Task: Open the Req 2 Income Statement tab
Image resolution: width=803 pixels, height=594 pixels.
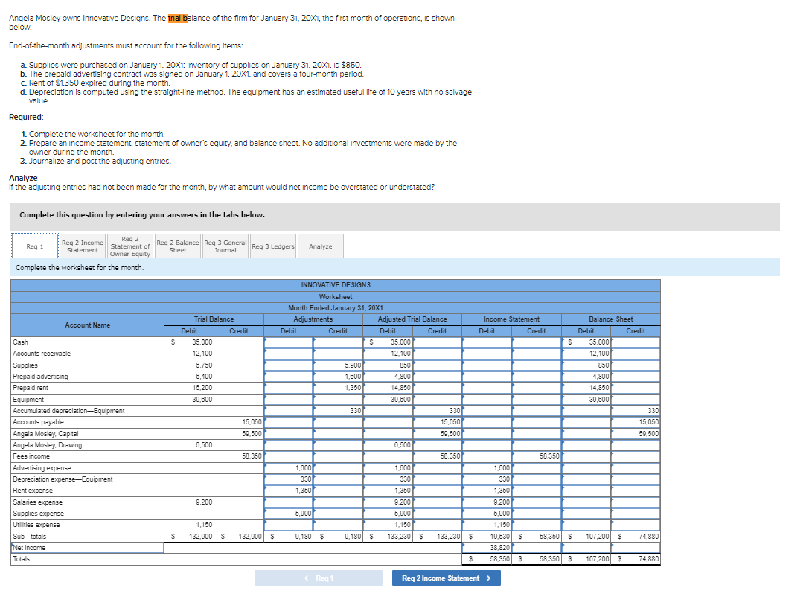Action: pos(83,246)
